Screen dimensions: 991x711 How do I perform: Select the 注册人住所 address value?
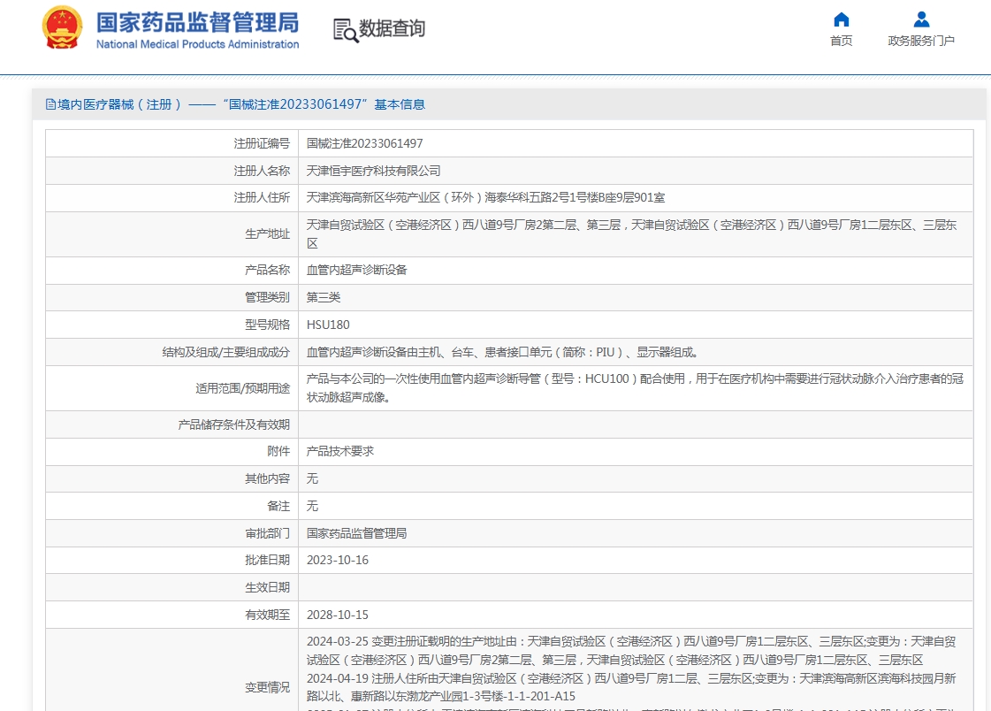485,198
